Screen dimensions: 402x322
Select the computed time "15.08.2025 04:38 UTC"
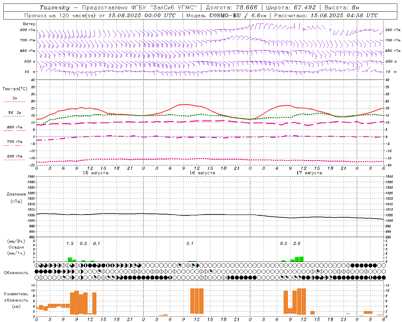pyautogui.click(x=344, y=15)
